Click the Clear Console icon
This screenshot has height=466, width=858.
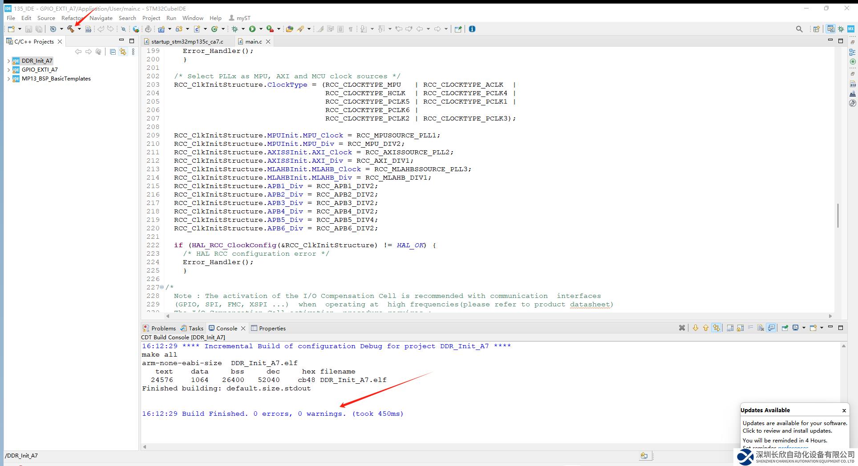tap(682, 328)
